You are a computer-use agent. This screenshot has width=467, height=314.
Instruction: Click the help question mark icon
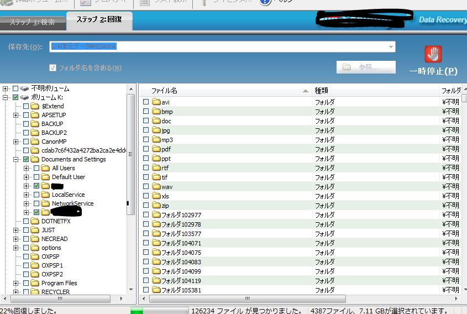[x=265, y=2]
